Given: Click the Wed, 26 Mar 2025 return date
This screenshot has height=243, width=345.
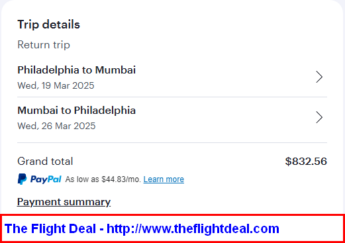Looking at the screenshot, I should pyautogui.click(x=56, y=126).
